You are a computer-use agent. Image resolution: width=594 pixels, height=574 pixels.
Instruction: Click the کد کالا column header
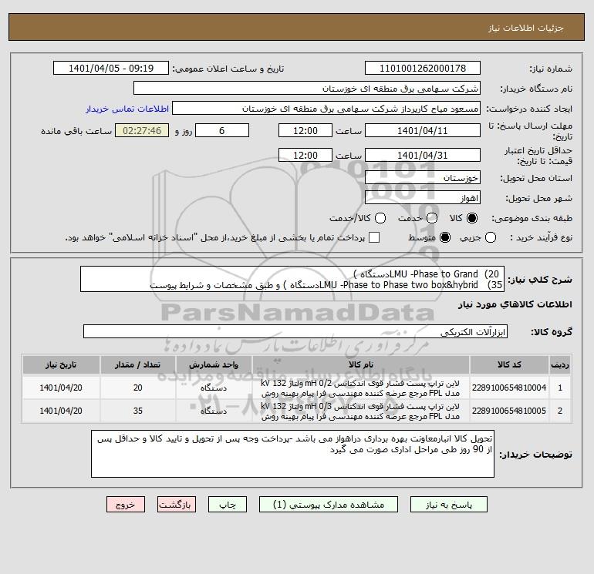click(x=509, y=364)
